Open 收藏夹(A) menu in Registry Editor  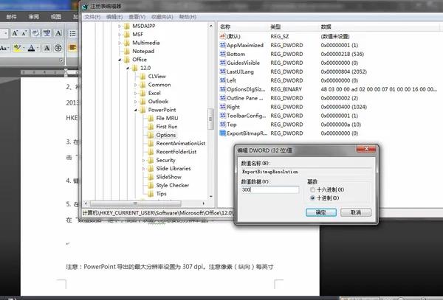pyautogui.click(x=162, y=17)
